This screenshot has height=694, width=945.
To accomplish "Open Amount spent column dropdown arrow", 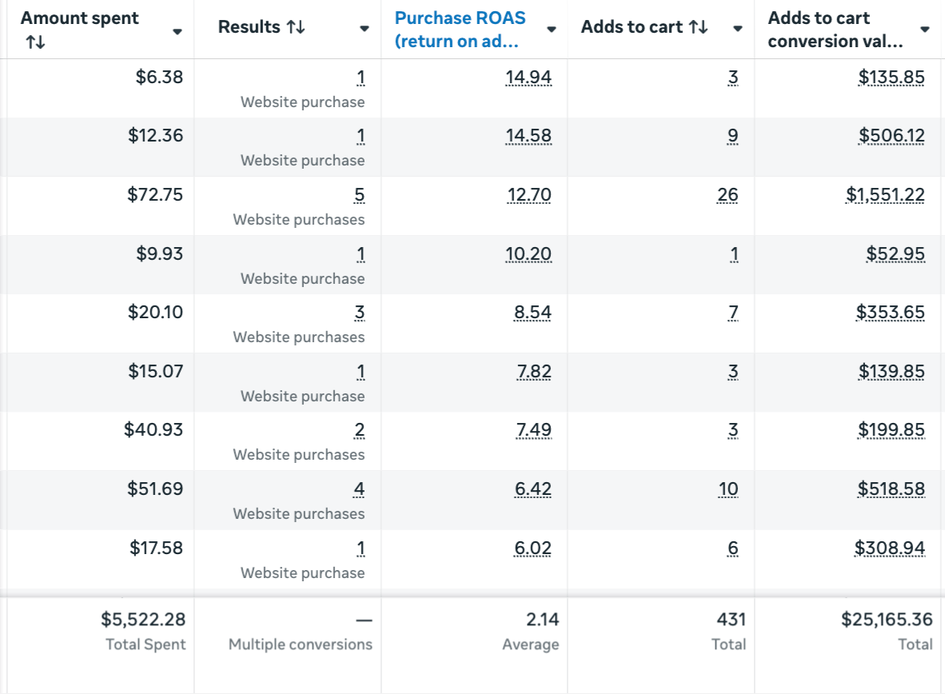I will click(177, 31).
